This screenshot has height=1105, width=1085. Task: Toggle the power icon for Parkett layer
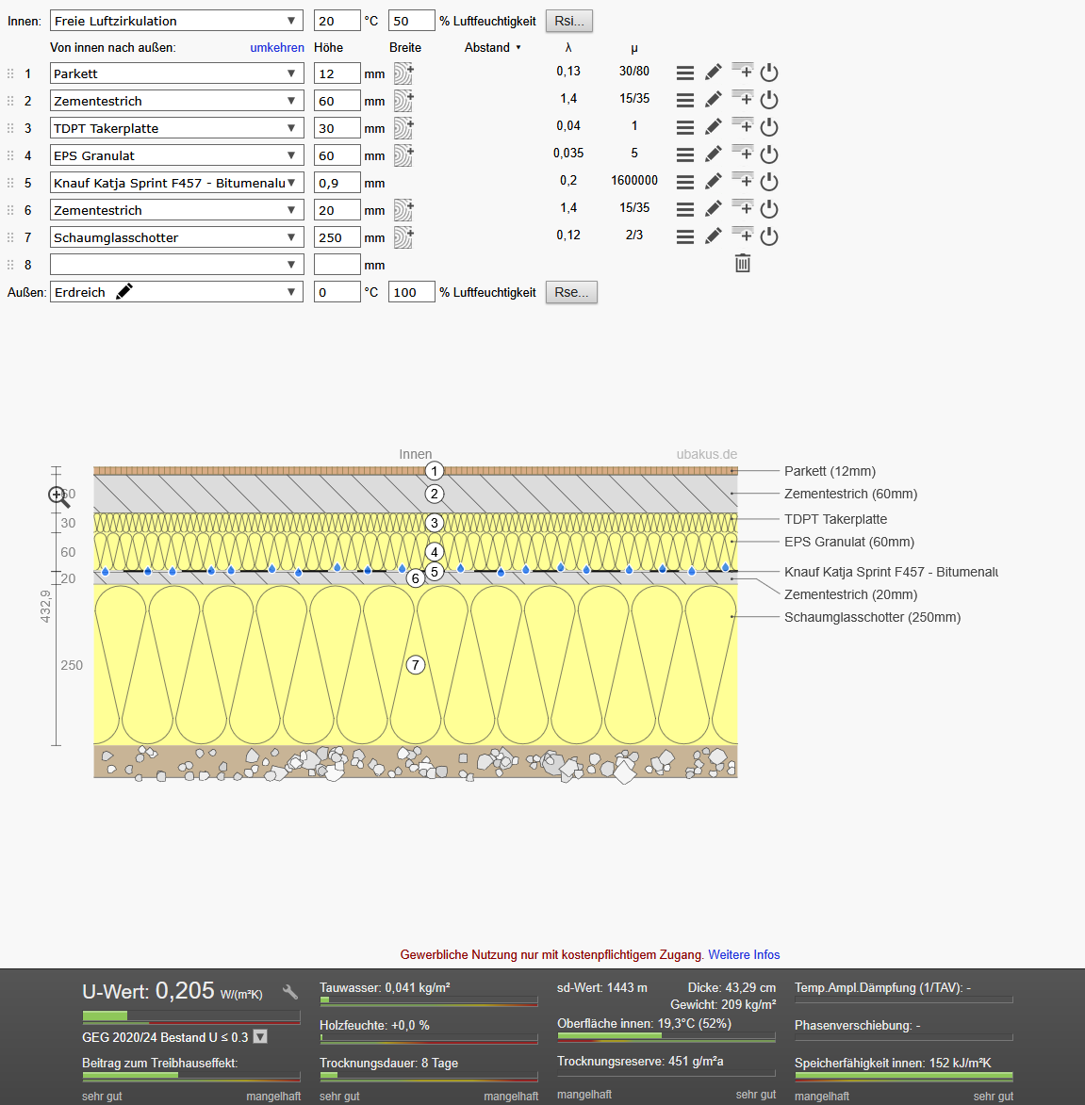click(x=769, y=73)
